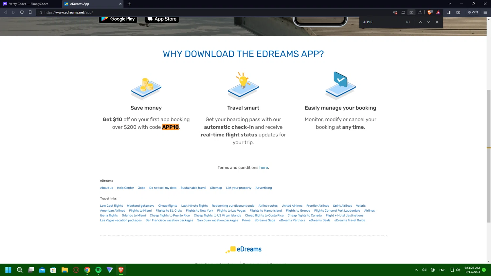Open Windows taskbar search

tap(20, 270)
